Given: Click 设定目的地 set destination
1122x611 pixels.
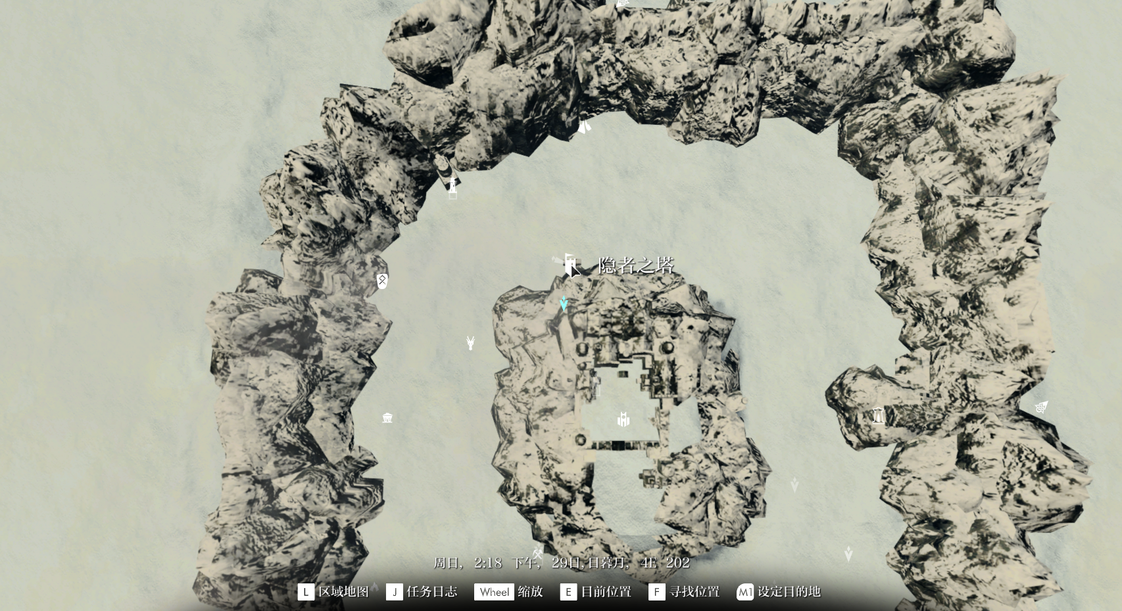Looking at the screenshot, I should (779, 592).
